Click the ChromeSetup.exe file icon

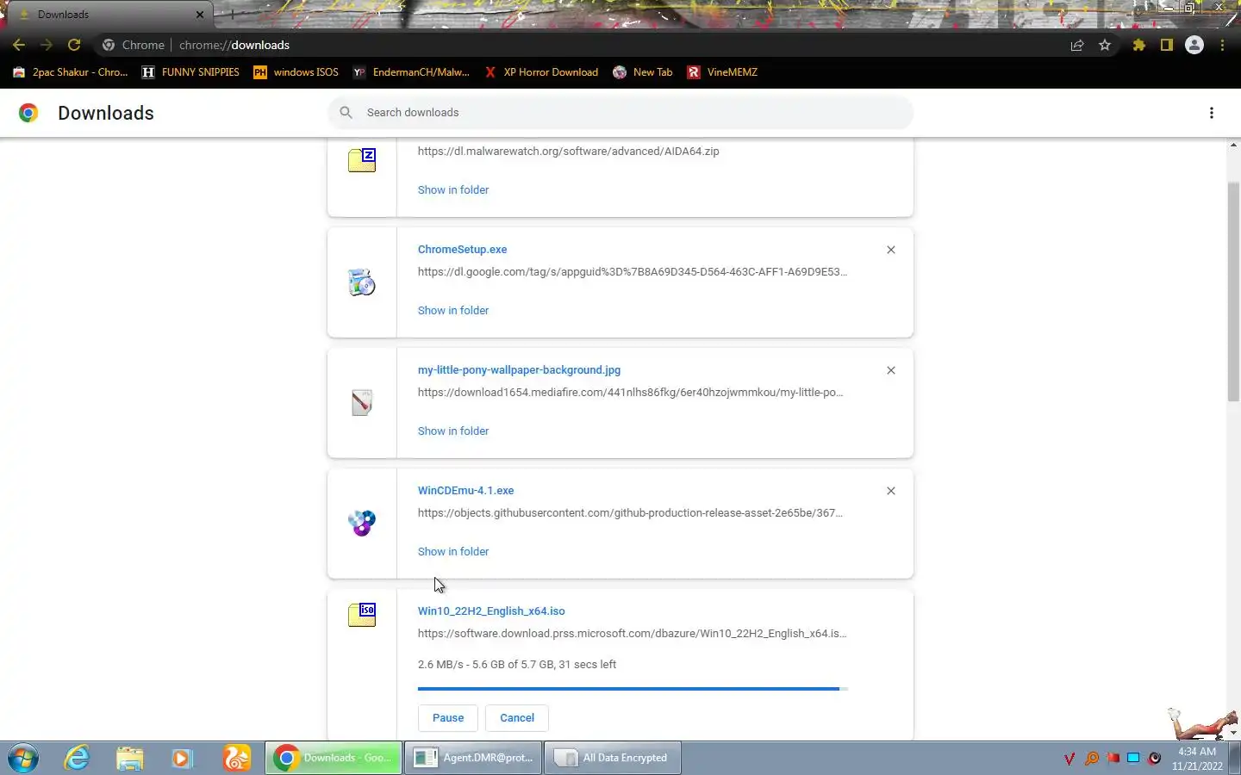point(362,282)
